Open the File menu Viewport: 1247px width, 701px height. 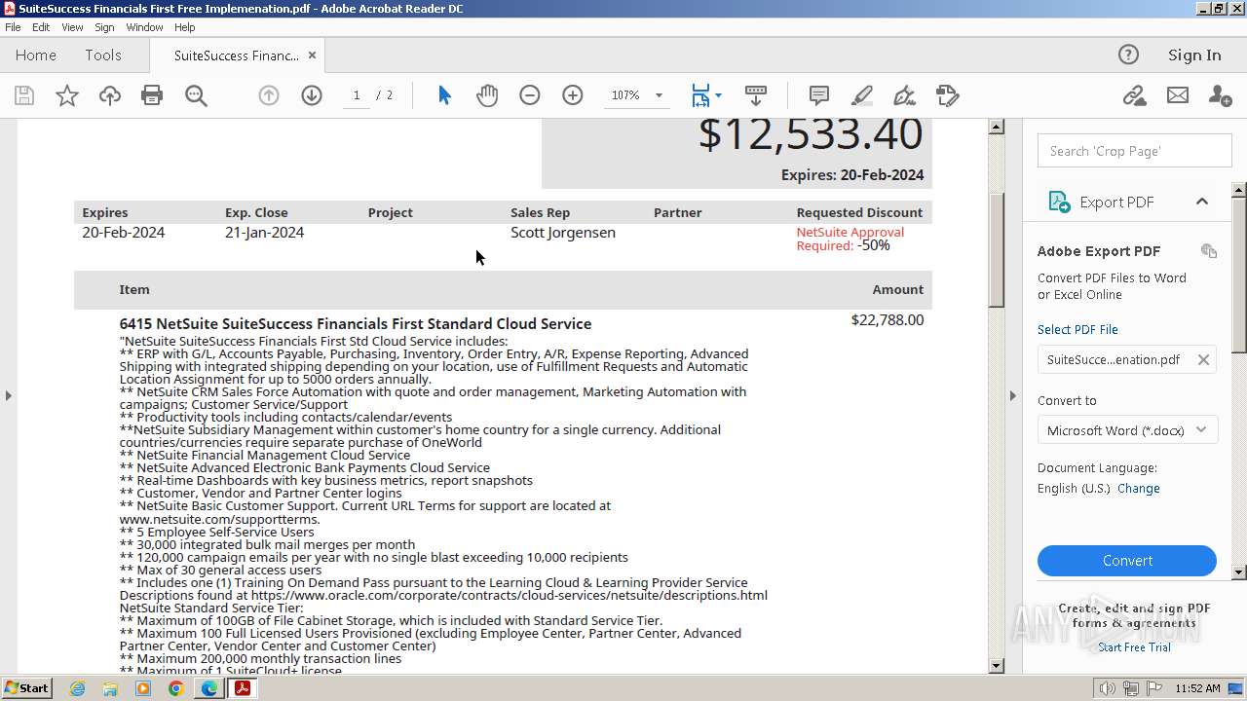coord(13,27)
